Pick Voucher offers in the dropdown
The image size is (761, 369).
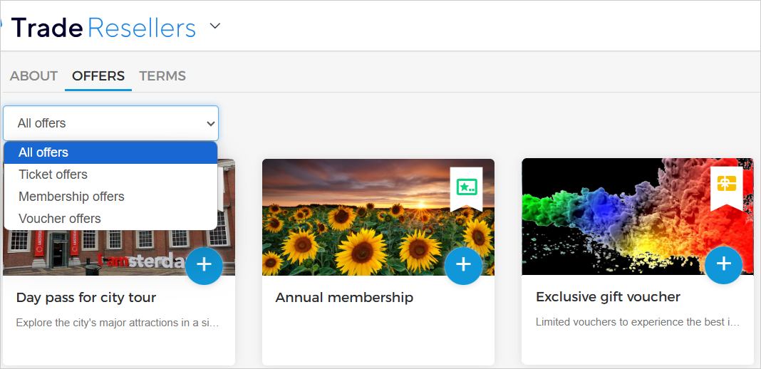click(x=110, y=219)
